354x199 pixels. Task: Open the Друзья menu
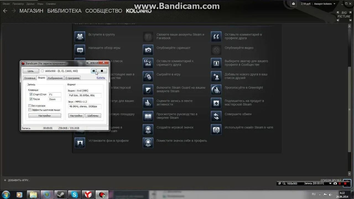(30, 4)
